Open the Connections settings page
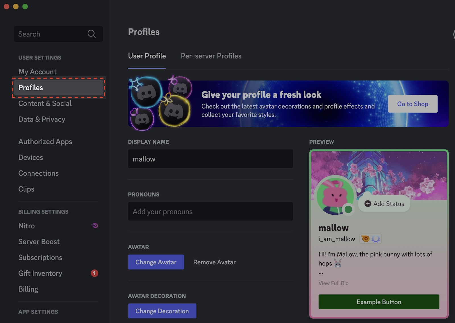The height and width of the screenshot is (323, 455). click(x=38, y=173)
